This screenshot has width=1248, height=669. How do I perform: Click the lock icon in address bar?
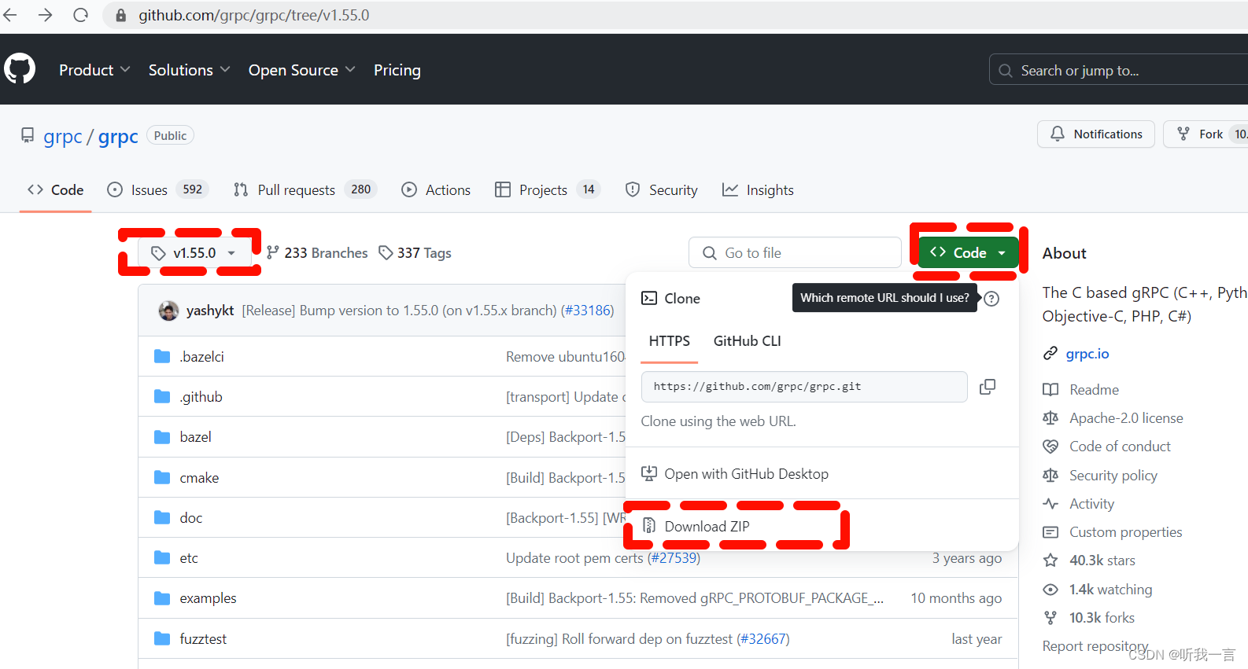click(121, 16)
